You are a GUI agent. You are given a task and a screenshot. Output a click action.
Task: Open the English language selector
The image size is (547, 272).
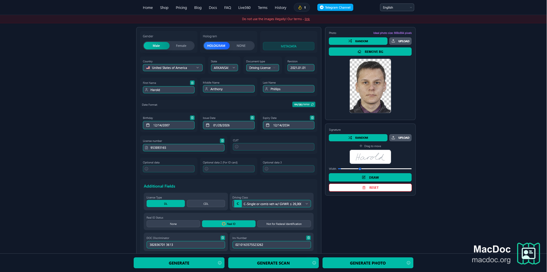click(x=397, y=7)
